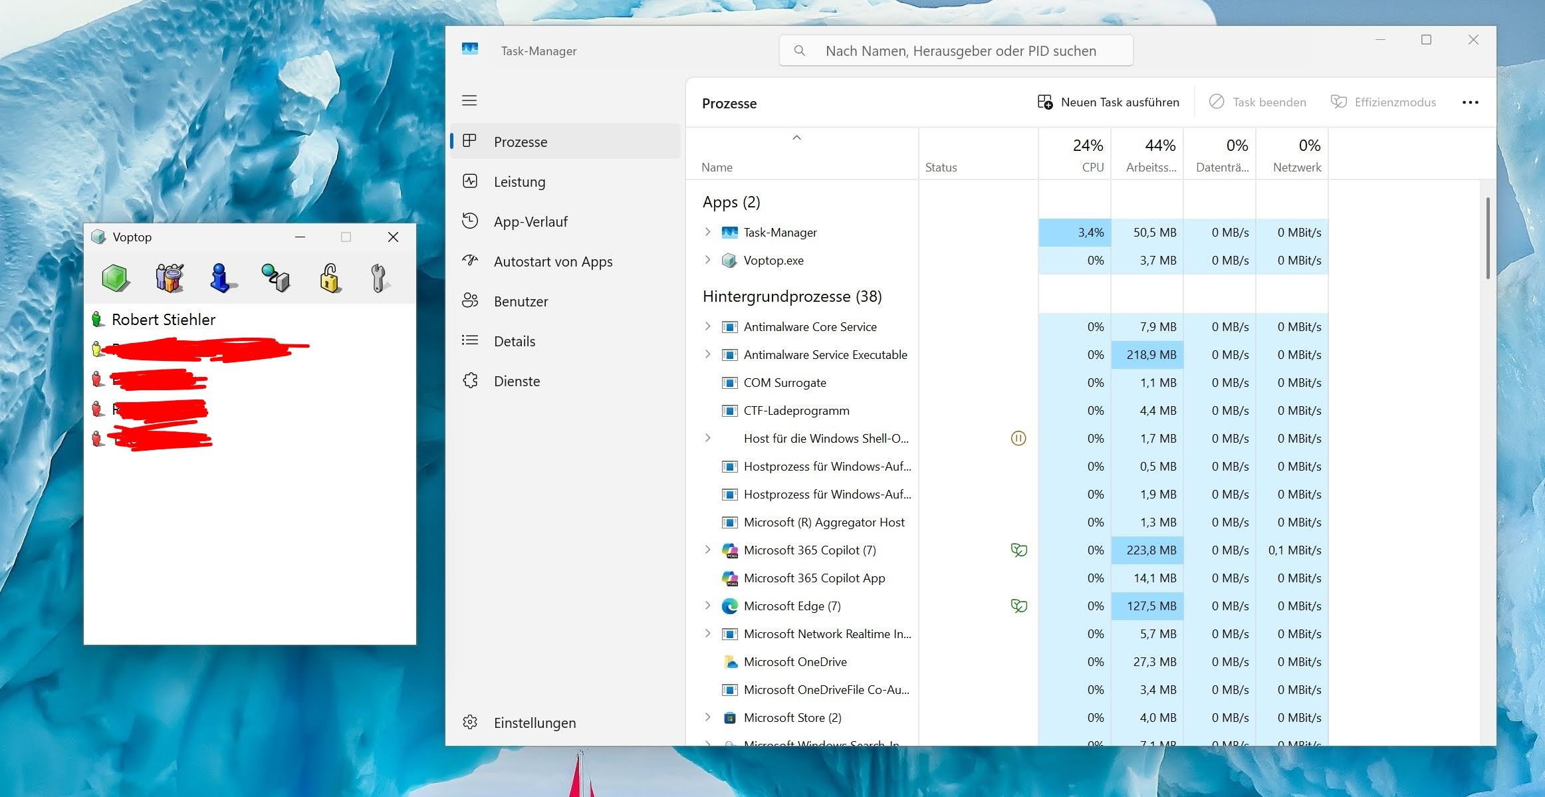Open the three-dots more options menu
The height and width of the screenshot is (797, 1545).
[1470, 102]
